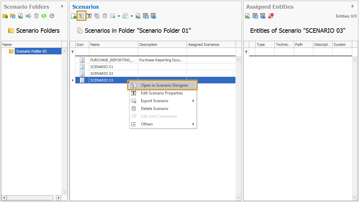Viewport: 359px width, 202px height.
Task: Open the dropdown next to the export scenario icon
Action: (131, 16)
